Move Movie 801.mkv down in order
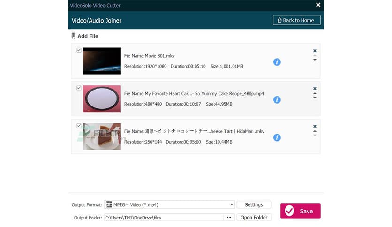392x227 pixels. point(315,60)
